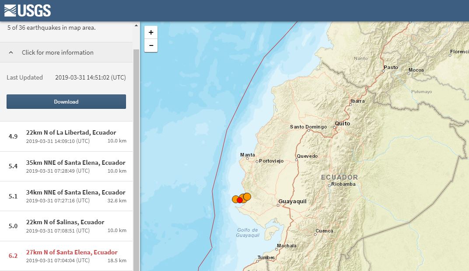Zoom out the map with minus button
Viewport: 469px width, 271px height.
click(x=151, y=45)
